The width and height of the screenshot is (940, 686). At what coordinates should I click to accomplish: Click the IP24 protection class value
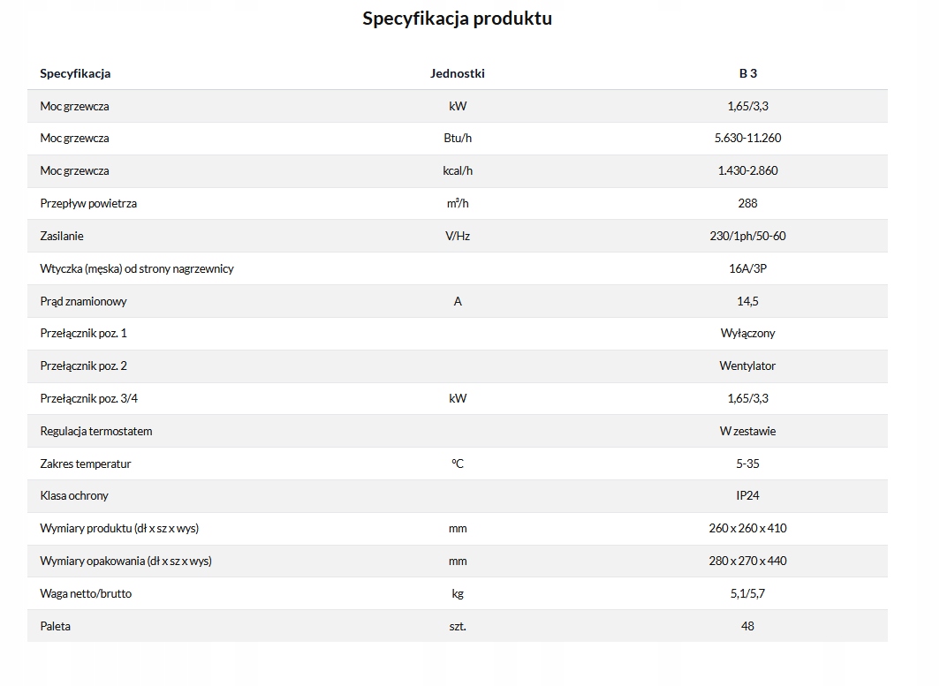pyautogui.click(x=747, y=495)
